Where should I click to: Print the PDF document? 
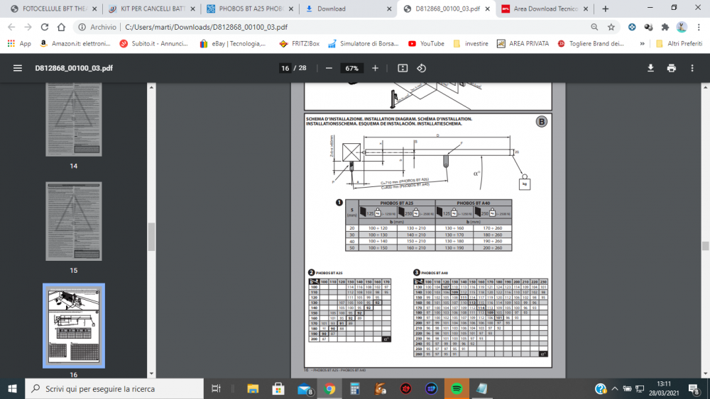[672, 68]
